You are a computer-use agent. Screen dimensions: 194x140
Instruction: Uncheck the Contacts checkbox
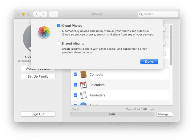click(75, 74)
